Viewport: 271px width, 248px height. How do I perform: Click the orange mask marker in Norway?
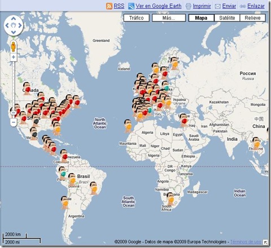pos(156,69)
